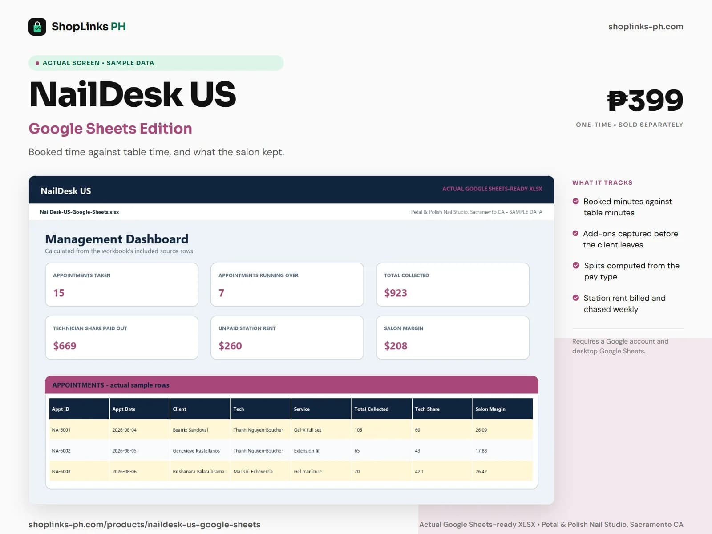Viewport: 712px width, 534px height.
Task: Click the checkmark icon beside Booked minutes
Action: tap(576, 201)
